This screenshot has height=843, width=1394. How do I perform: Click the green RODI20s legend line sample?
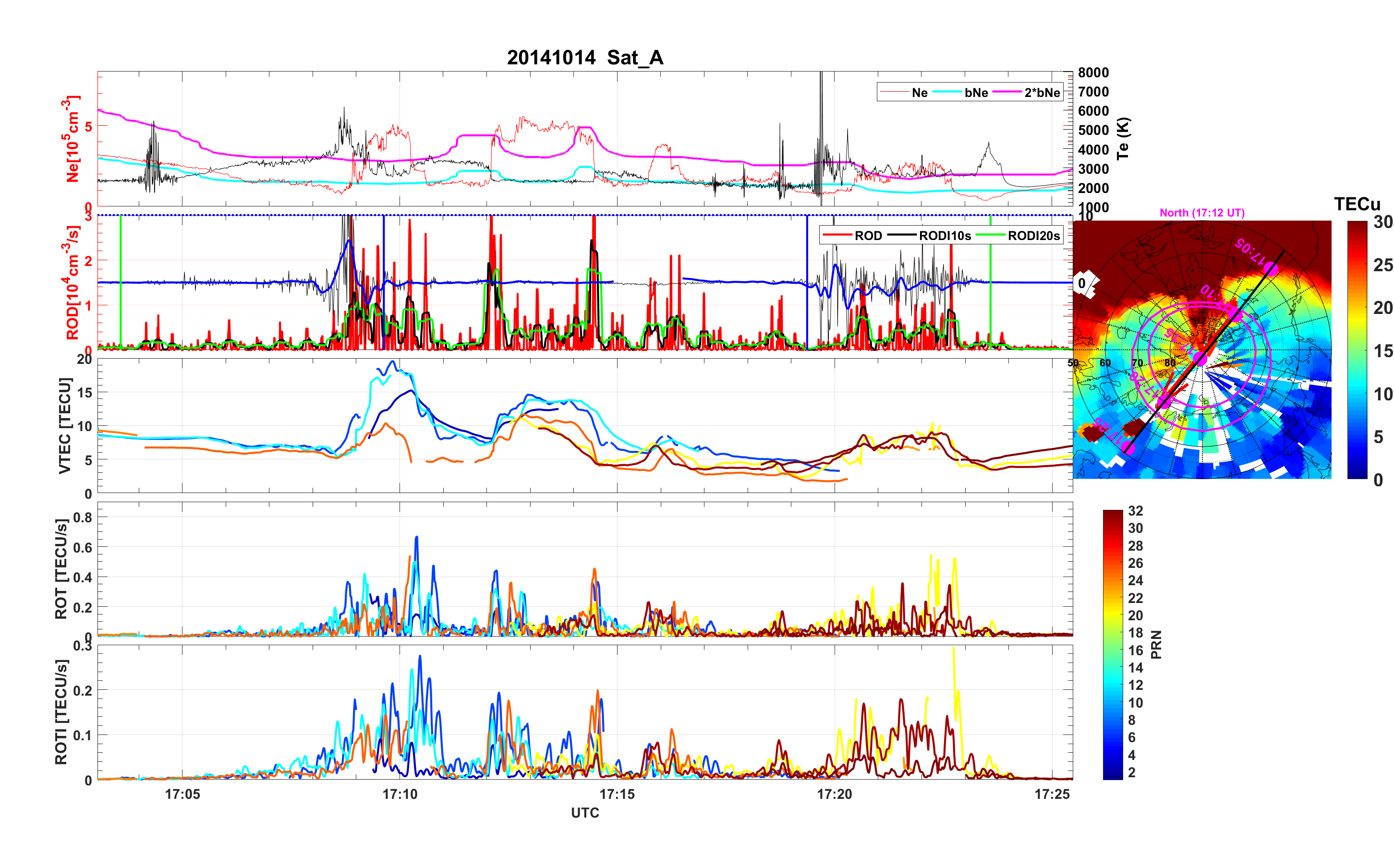pyautogui.click(x=991, y=235)
